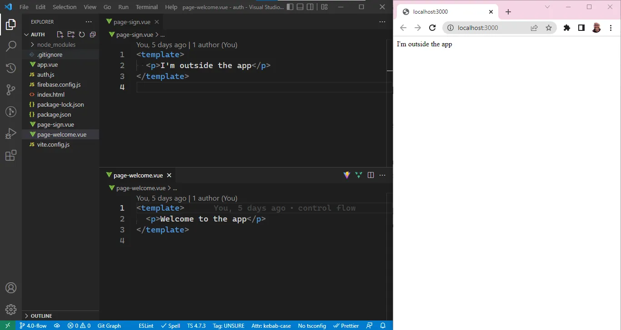
Task: Toggle the Spell checker in the status bar
Action: pyautogui.click(x=170, y=325)
